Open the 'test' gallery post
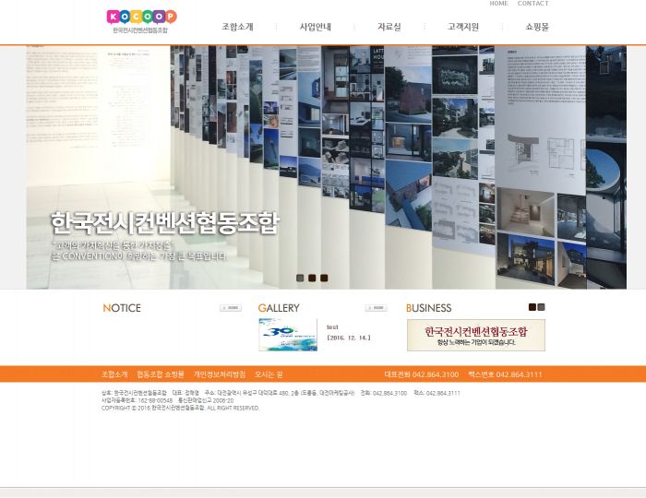Viewport: 646px width, 498px height. (333, 327)
